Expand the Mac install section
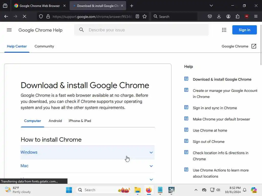The height and width of the screenshot is (196, 262). pos(88,166)
